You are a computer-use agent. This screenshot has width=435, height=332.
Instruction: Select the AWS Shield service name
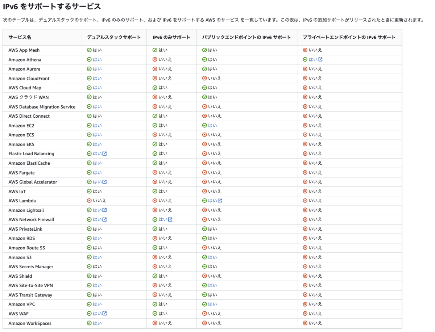tap(20, 276)
